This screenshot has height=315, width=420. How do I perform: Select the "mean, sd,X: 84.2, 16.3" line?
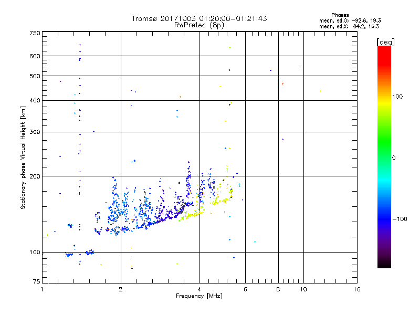click(x=349, y=26)
